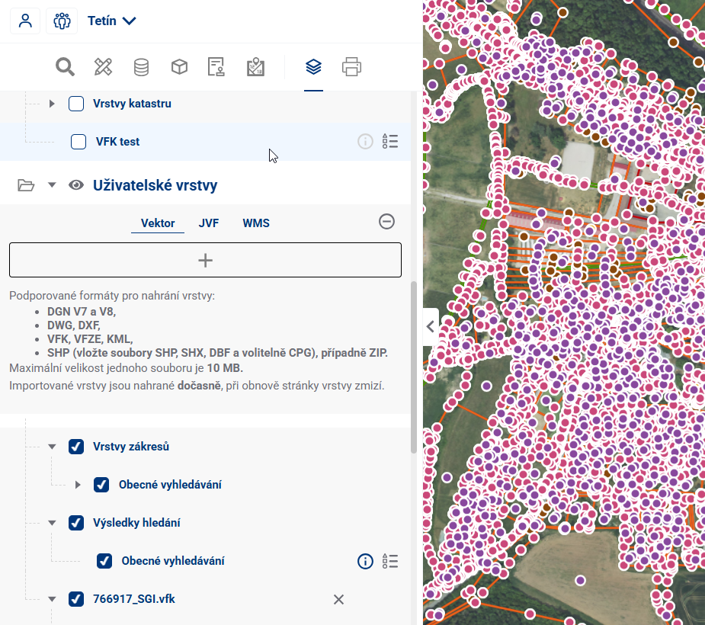The width and height of the screenshot is (705, 625).
Task: Click the 3D cube icon
Action: pos(179,67)
